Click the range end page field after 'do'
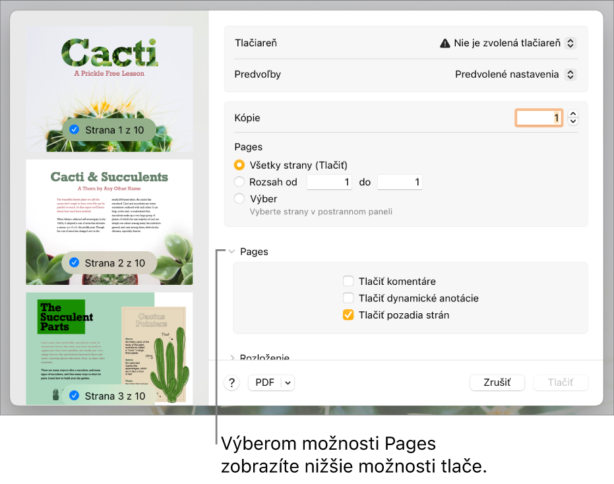Screen dimensions: 614x484 (400, 182)
